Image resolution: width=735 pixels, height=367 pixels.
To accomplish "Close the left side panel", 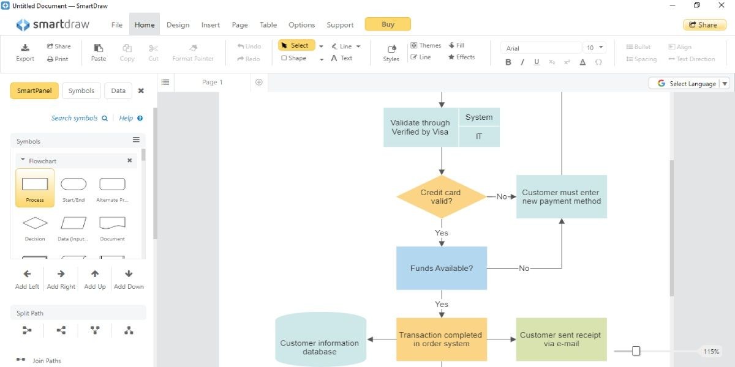I will [x=141, y=91].
